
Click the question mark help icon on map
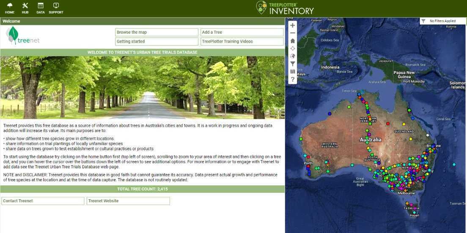click(292, 79)
